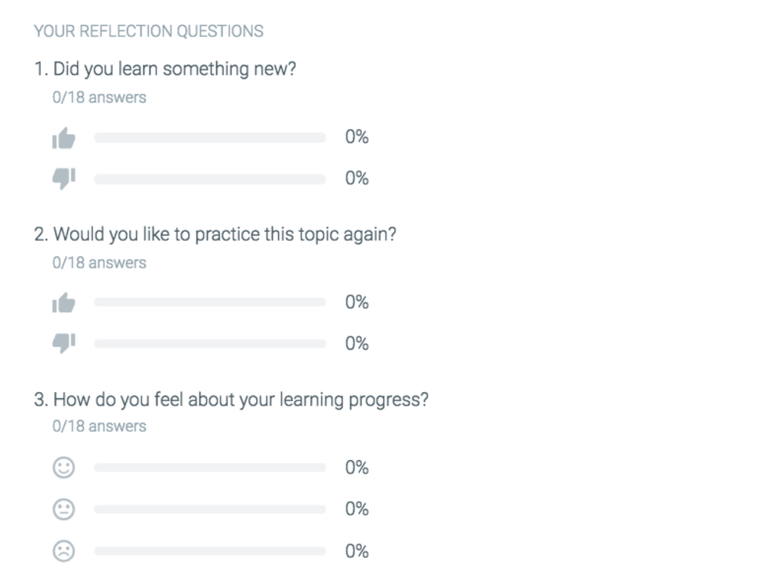This screenshot has width=773, height=581.
Task: Open answers count for question 2
Action: (x=98, y=262)
